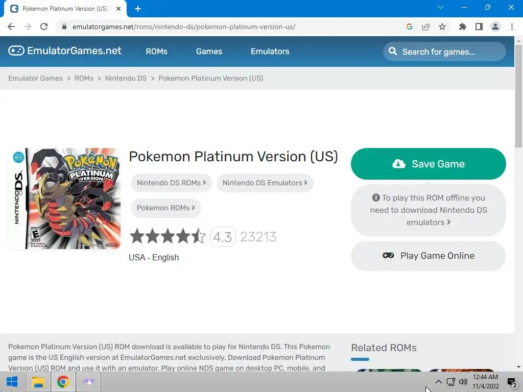Show hidden system tray icons
This screenshot has height=392, width=523.
click(x=439, y=382)
